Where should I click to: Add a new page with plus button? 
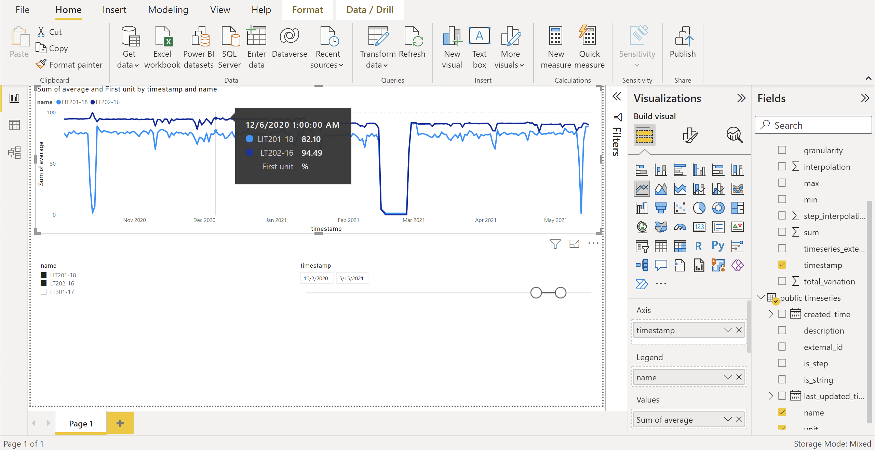point(120,423)
